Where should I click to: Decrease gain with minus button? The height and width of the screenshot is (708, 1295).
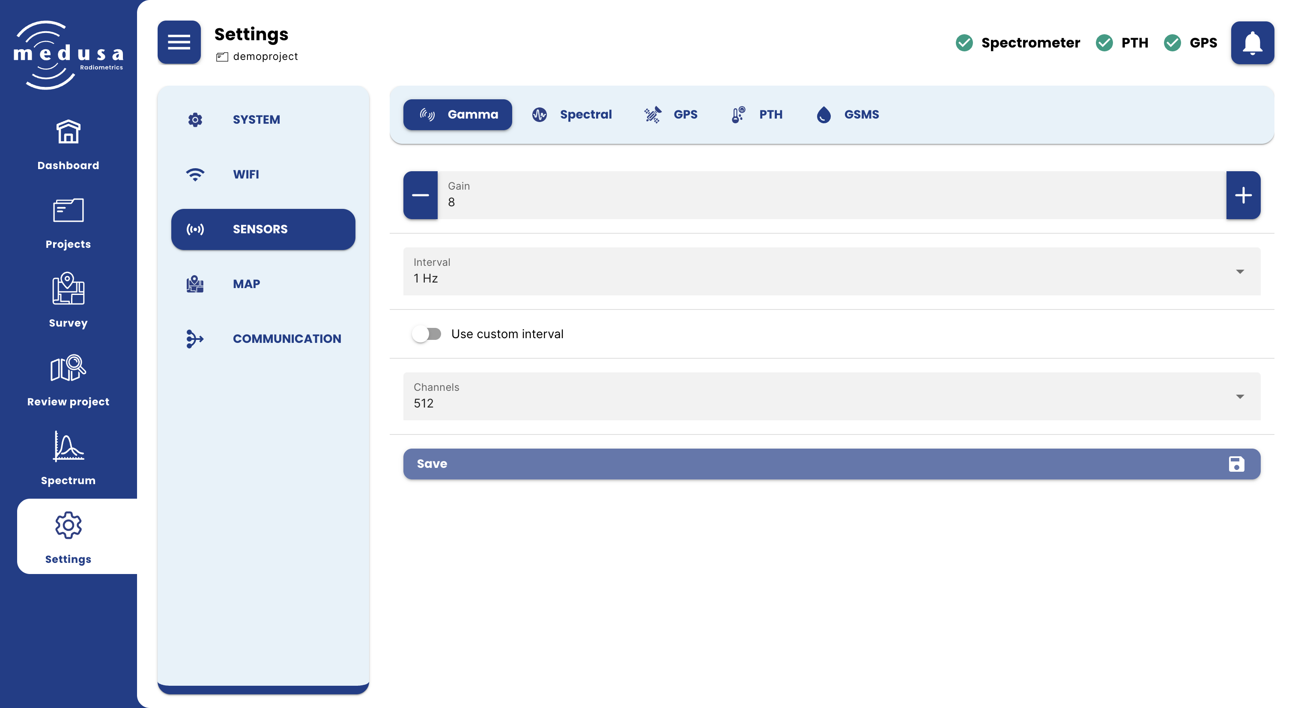click(x=420, y=195)
